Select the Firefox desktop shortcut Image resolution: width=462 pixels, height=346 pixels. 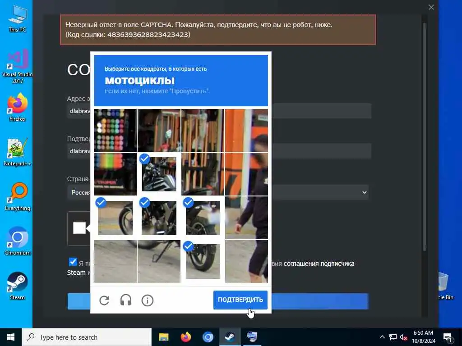click(x=18, y=107)
